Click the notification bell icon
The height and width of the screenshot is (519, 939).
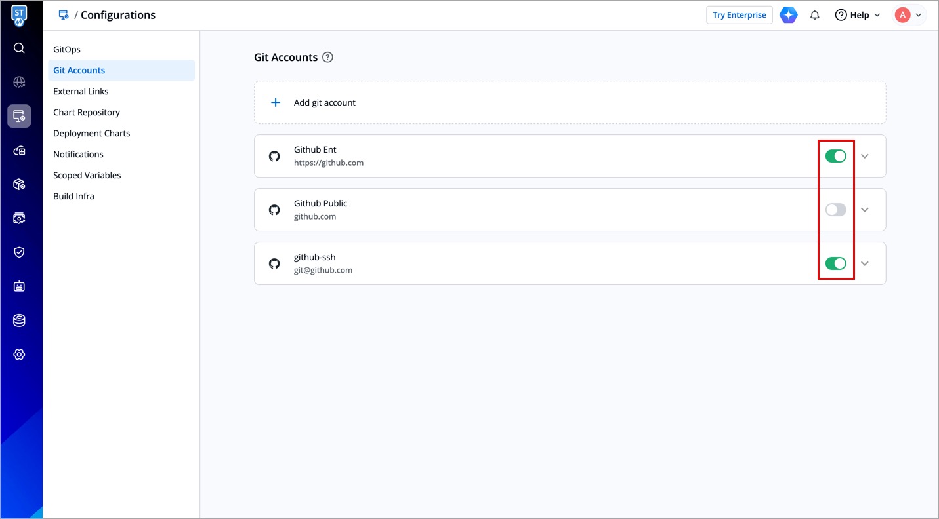pos(815,15)
